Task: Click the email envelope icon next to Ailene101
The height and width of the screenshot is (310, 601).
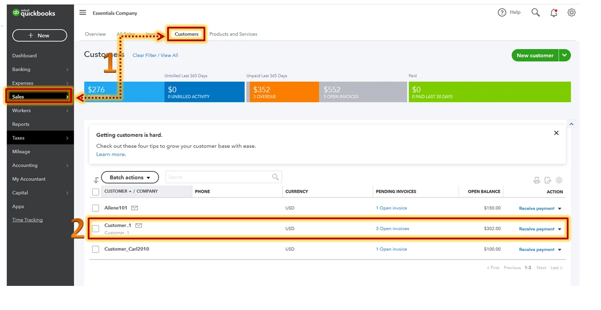Action: [135, 208]
